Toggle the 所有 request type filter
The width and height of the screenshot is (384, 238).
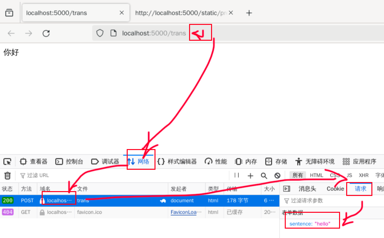pyautogui.click(x=298, y=175)
